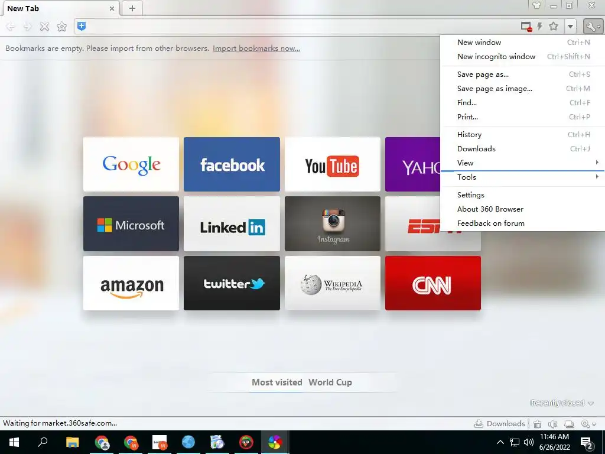This screenshot has height=454, width=605.
Task: Select Save page as... option
Action: coord(523,74)
